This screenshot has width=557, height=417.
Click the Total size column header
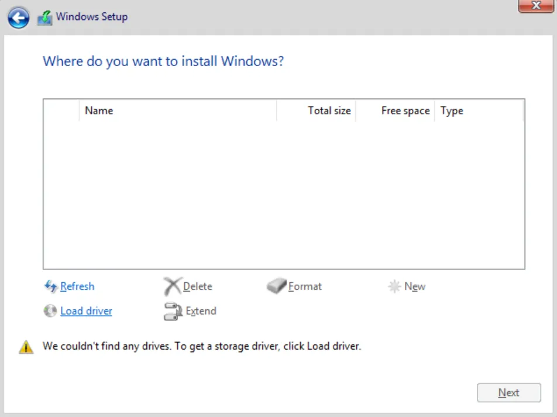pos(329,110)
